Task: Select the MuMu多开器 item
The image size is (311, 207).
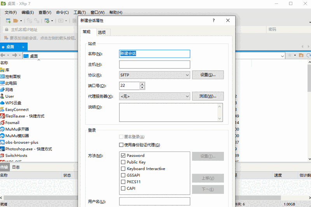Action: tap(14, 129)
